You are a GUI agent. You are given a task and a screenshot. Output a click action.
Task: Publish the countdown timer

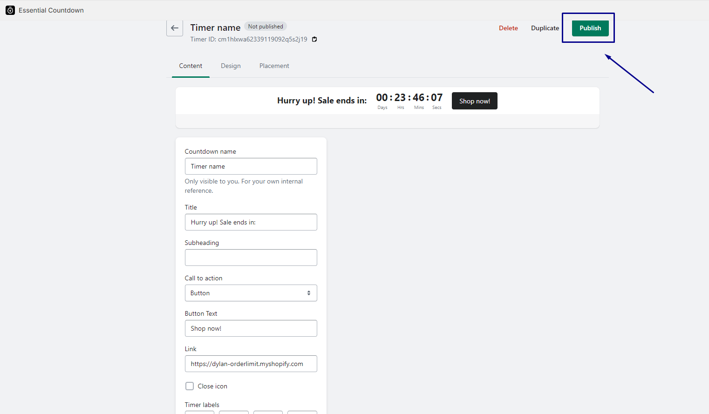(x=590, y=28)
